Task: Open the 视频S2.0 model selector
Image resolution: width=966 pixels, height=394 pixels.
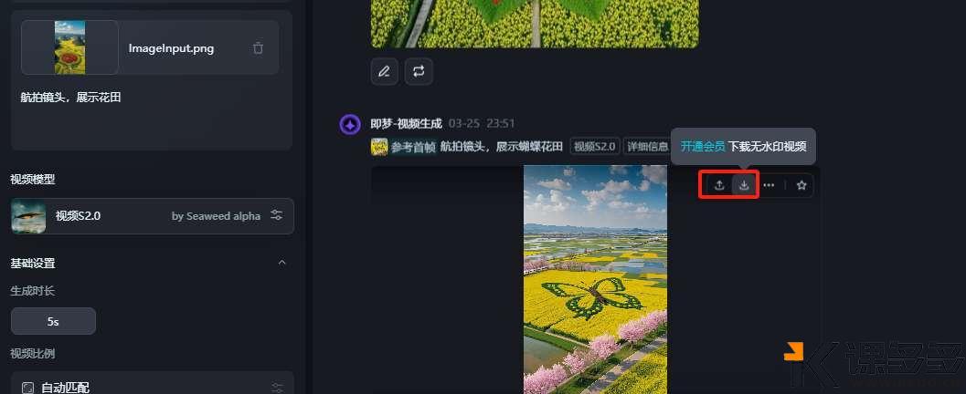Action: (x=153, y=216)
